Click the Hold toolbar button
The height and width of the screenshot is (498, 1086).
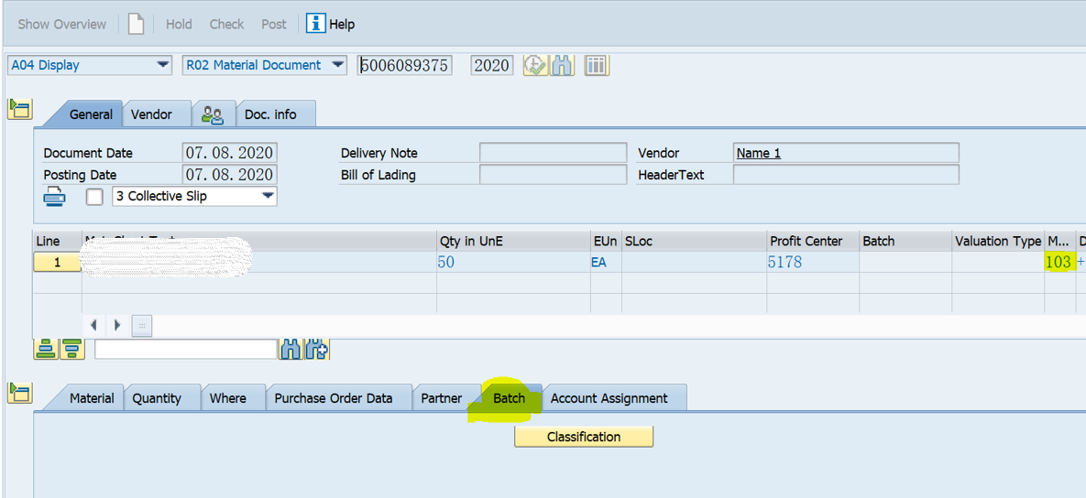(179, 24)
